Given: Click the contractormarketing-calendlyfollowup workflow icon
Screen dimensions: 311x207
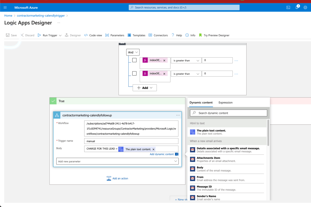Looking at the screenshot, I should [57, 115].
